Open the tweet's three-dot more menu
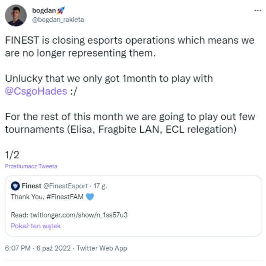266x266 pixels. 257,11
